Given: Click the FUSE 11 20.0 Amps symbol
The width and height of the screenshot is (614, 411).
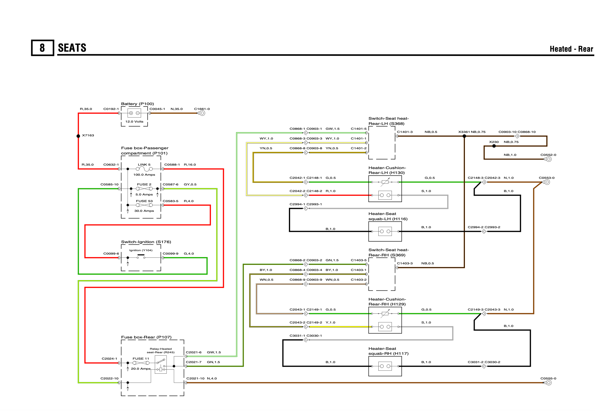Looking at the screenshot, I should pyautogui.click(x=141, y=363).
